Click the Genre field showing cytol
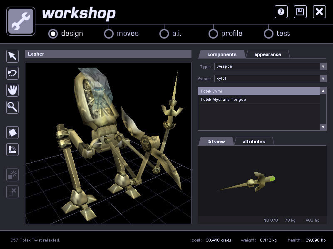The height and width of the screenshot is (249, 333). (x=267, y=78)
